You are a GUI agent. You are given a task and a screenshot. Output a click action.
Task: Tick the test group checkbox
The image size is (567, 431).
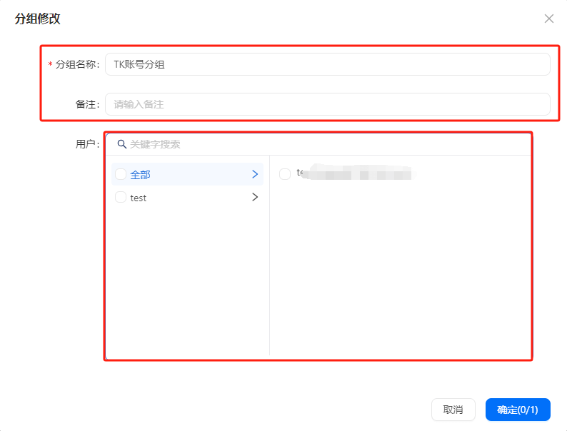[x=121, y=198]
